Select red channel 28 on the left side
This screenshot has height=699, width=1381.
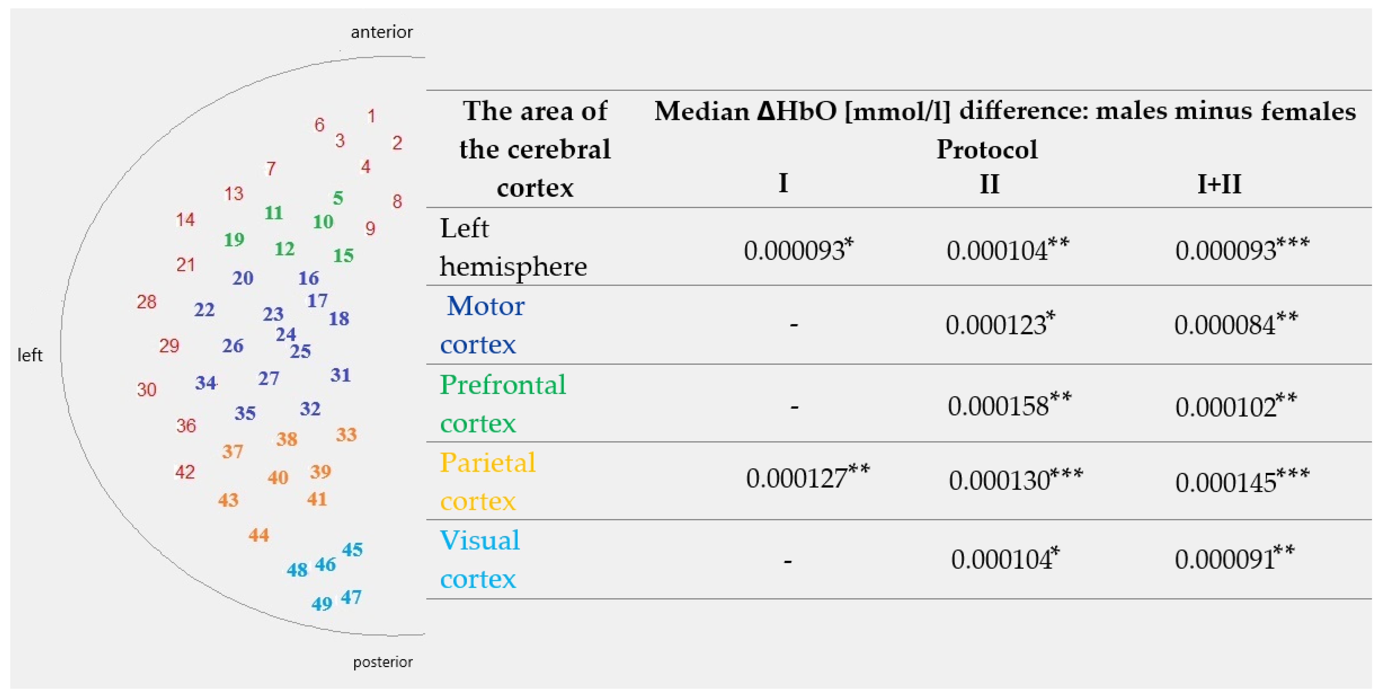[x=146, y=302]
